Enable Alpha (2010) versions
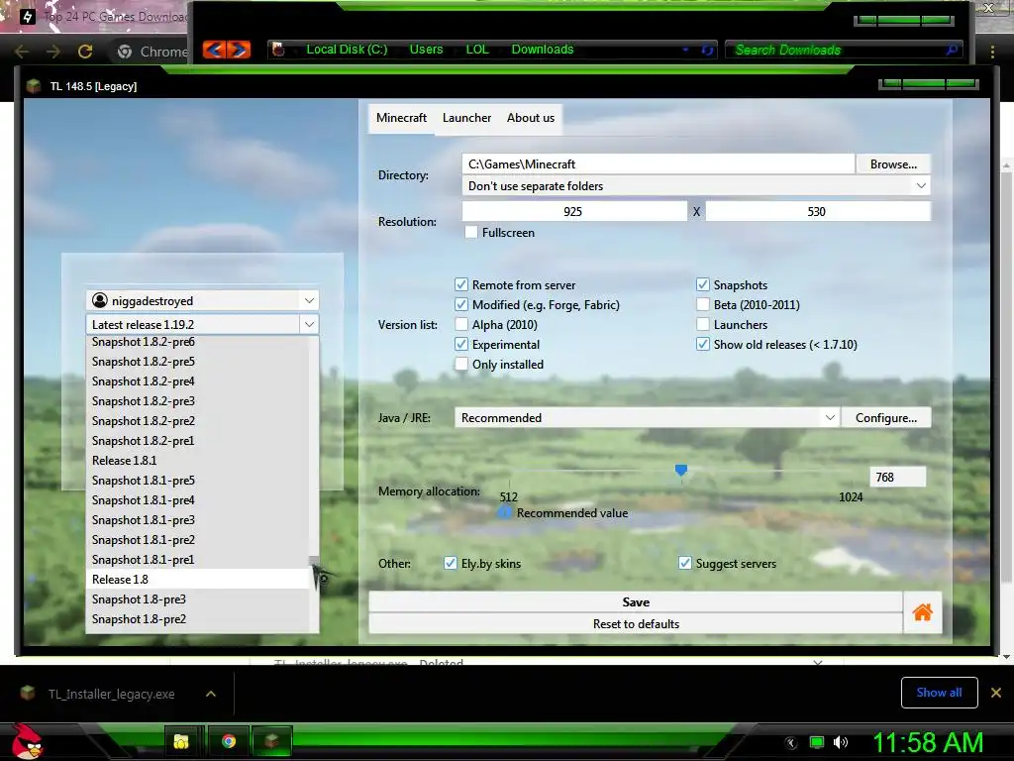1014x761 pixels. pyautogui.click(x=461, y=324)
